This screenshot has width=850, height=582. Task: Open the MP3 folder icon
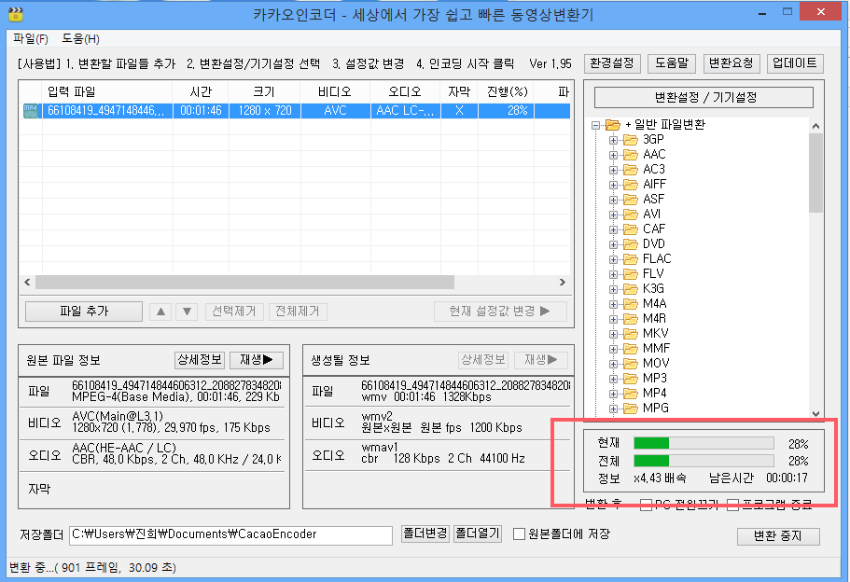tap(630, 379)
